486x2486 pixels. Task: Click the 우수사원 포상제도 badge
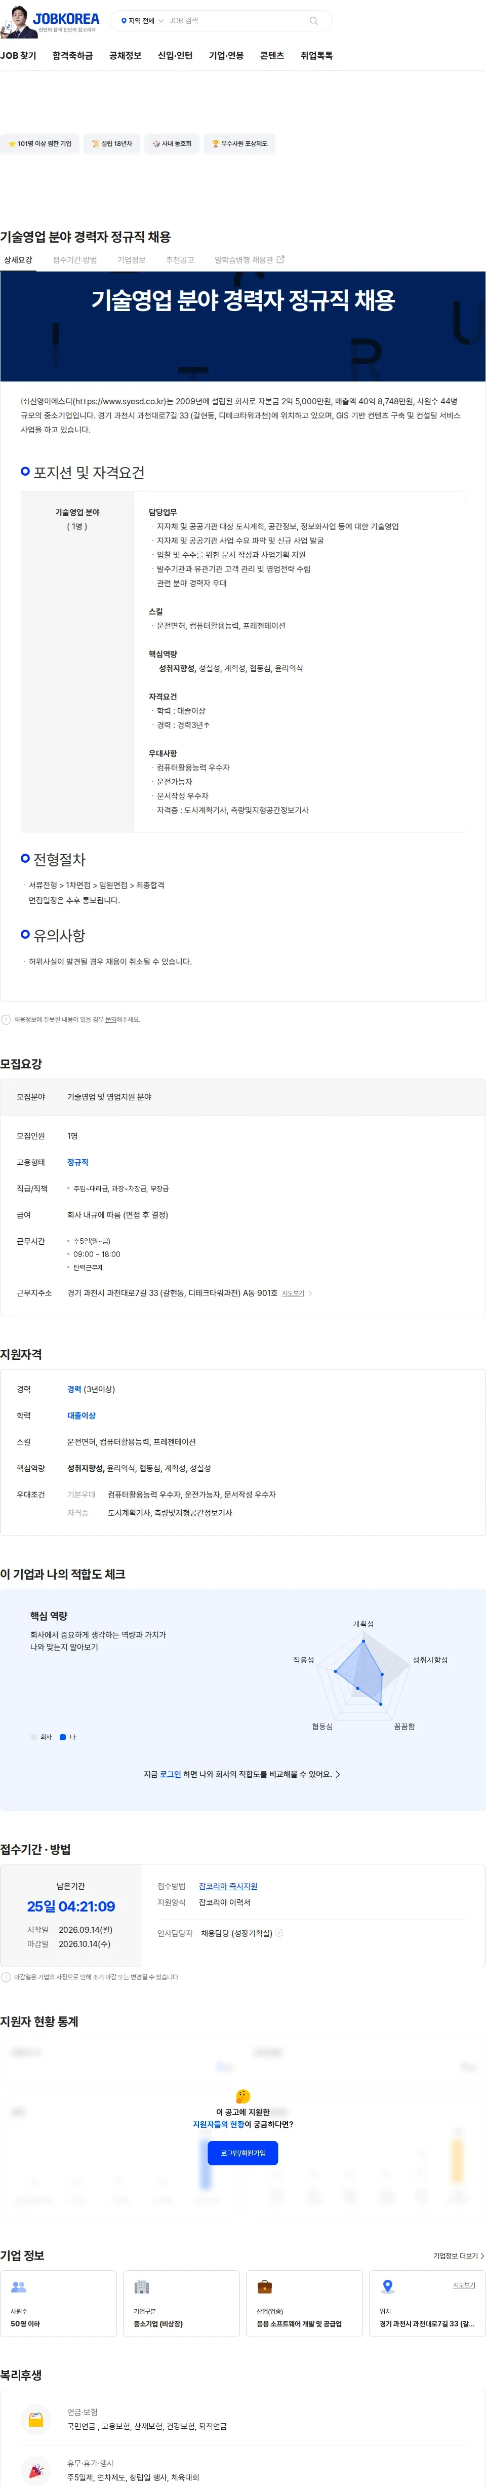pos(239,144)
